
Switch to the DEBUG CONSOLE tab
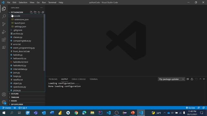click(x=79, y=79)
